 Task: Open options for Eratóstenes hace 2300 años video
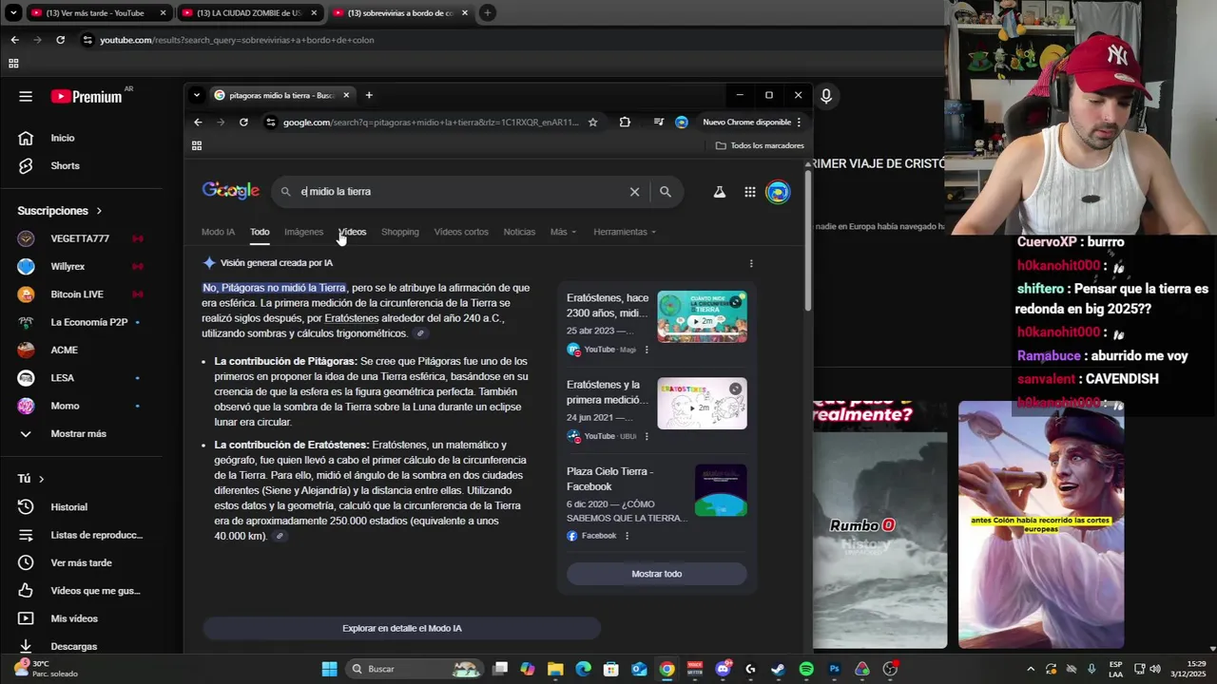647,350
